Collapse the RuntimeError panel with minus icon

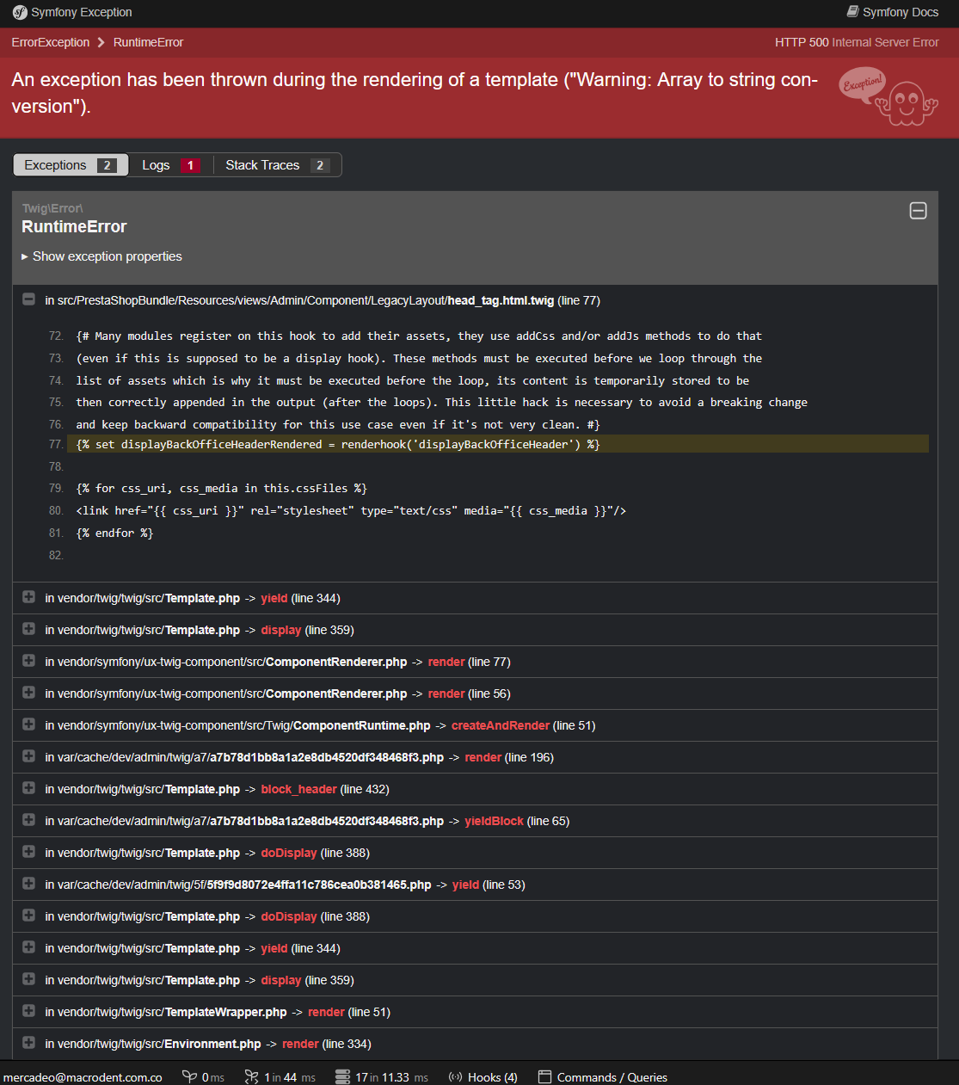(x=918, y=211)
